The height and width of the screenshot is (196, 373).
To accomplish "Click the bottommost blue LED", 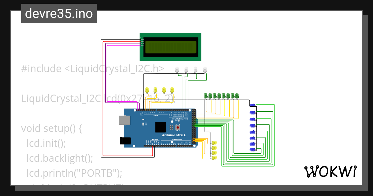I will pos(252,149).
